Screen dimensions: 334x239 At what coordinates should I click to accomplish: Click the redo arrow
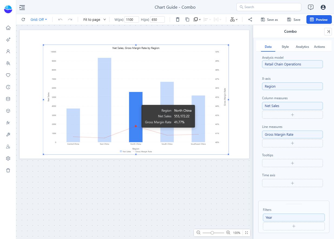pos(70,19)
